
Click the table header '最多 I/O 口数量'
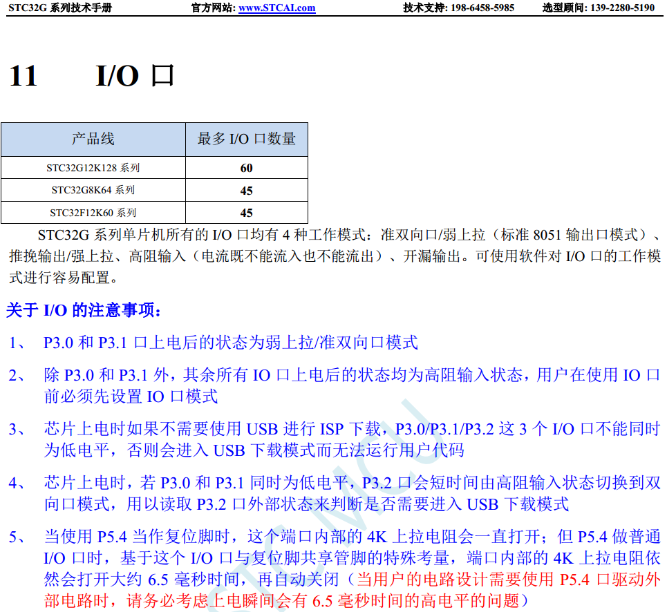[x=247, y=140]
